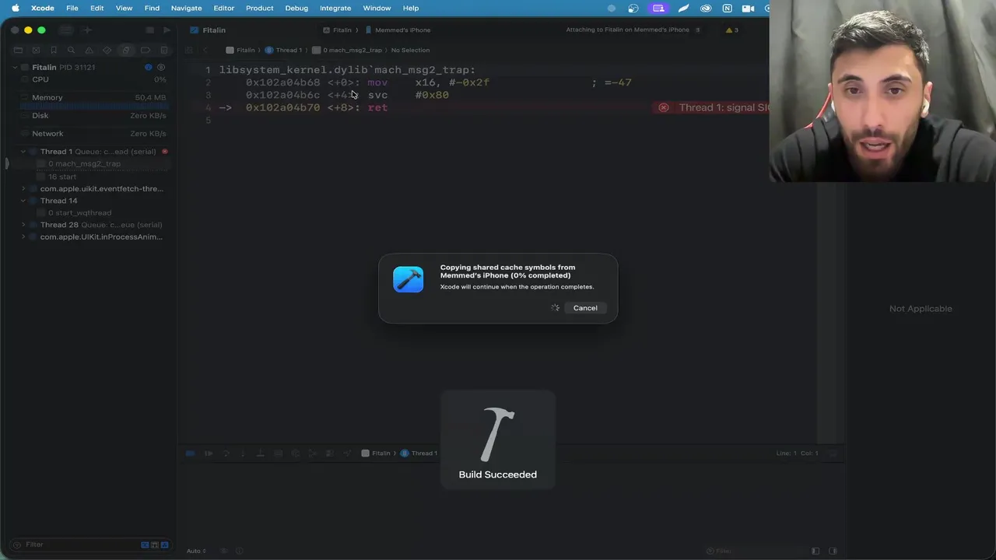996x560 pixels.
Task: Open the Find navigator magnifier icon
Action: 71,50
